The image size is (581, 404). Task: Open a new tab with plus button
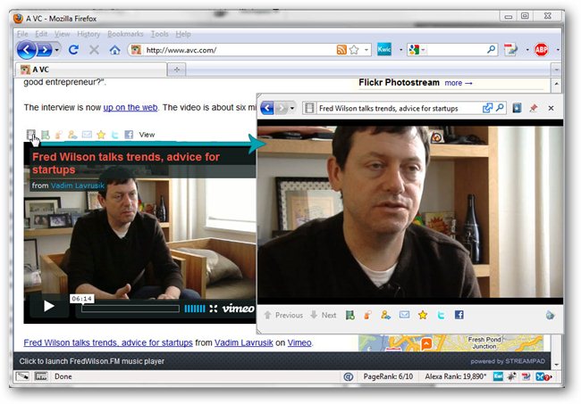tap(177, 70)
